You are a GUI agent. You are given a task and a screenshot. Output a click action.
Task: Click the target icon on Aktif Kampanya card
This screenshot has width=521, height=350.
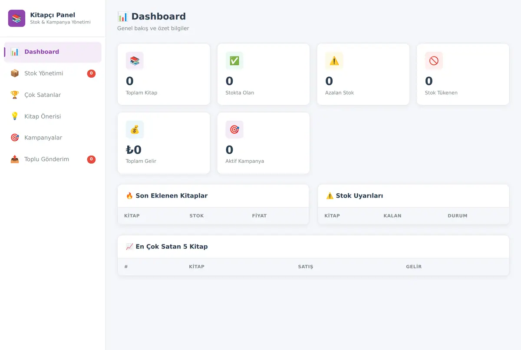[234, 129]
